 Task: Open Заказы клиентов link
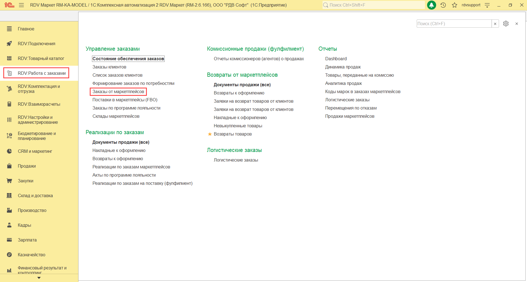(109, 67)
